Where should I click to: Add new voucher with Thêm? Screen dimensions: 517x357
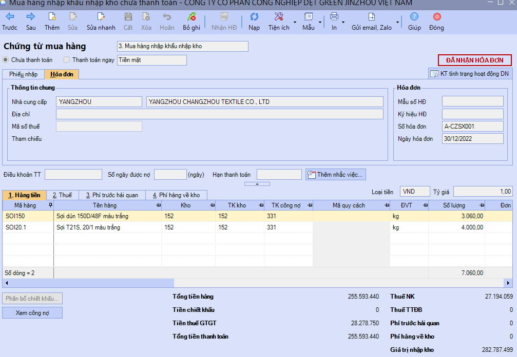point(52,22)
